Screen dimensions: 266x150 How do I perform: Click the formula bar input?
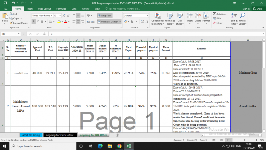tap(155, 34)
